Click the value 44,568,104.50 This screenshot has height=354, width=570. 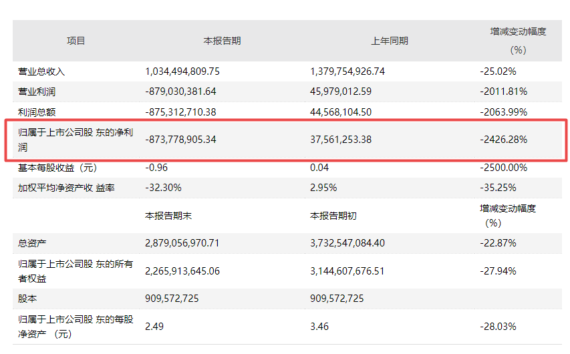pos(350,112)
